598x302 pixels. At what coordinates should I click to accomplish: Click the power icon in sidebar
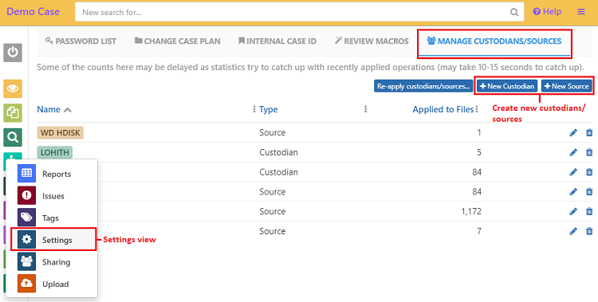point(13,53)
